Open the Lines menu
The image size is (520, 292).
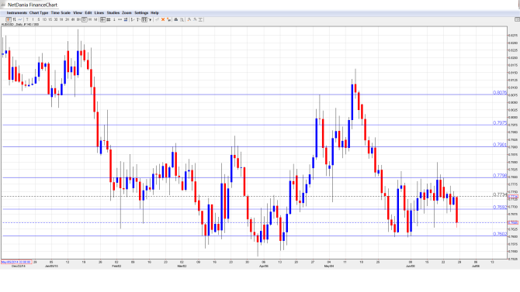click(99, 12)
